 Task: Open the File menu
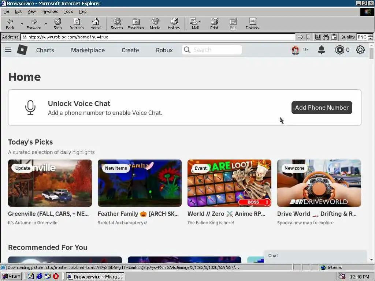pyautogui.click(x=6, y=11)
